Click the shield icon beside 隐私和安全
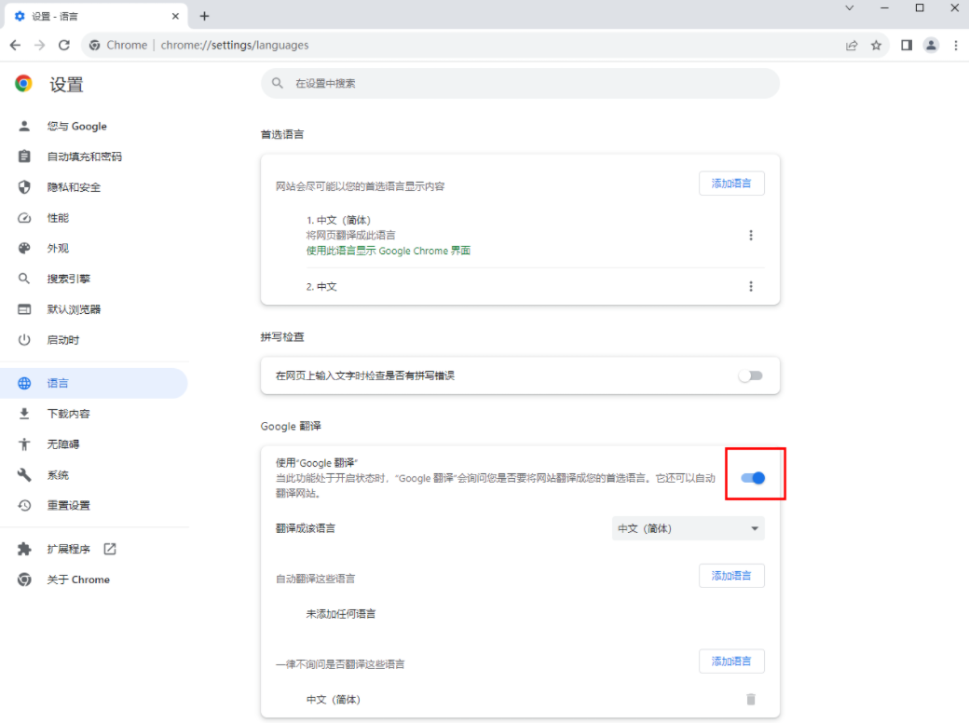The image size is (969, 723). pos(24,187)
